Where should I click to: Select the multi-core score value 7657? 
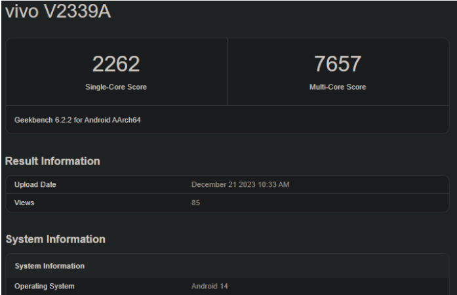click(338, 64)
